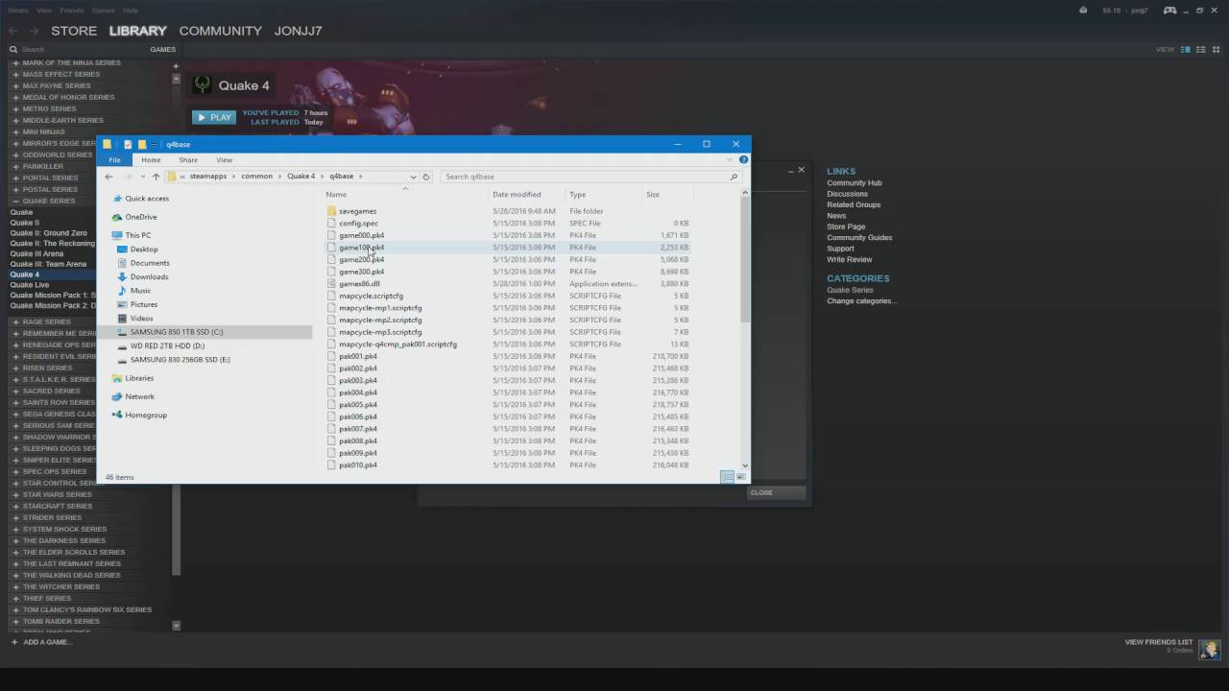Open the savegames folder

coord(357,211)
